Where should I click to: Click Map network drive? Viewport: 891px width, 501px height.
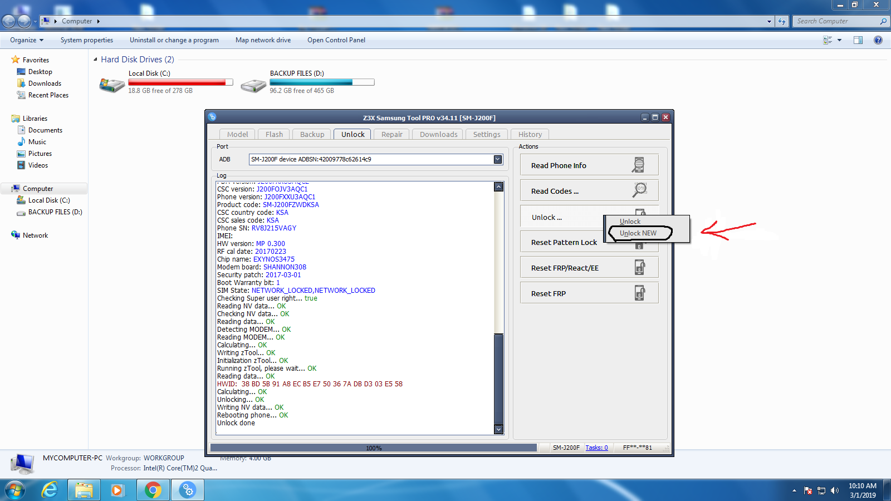(263, 40)
